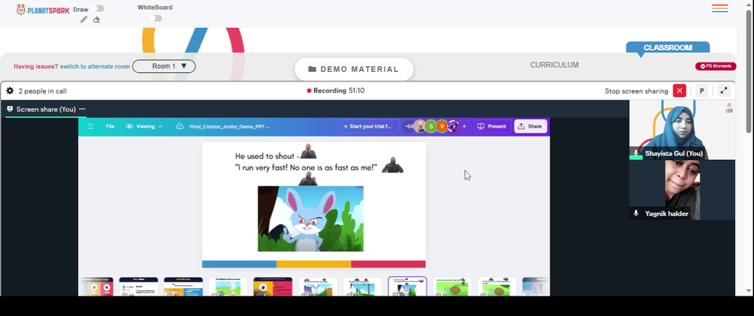
Task: Open the Demo Material tab
Action: tap(354, 69)
